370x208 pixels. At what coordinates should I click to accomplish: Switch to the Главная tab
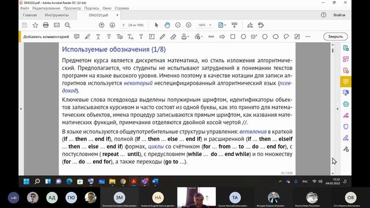[29, 15]
